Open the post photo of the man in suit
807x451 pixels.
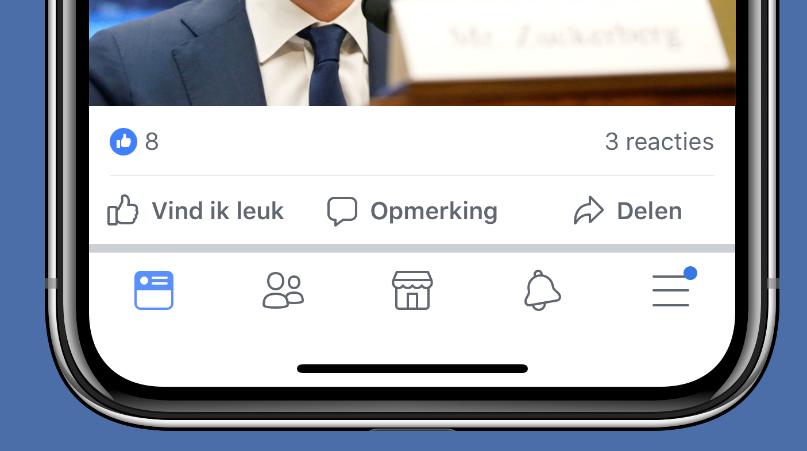(412, 53)
